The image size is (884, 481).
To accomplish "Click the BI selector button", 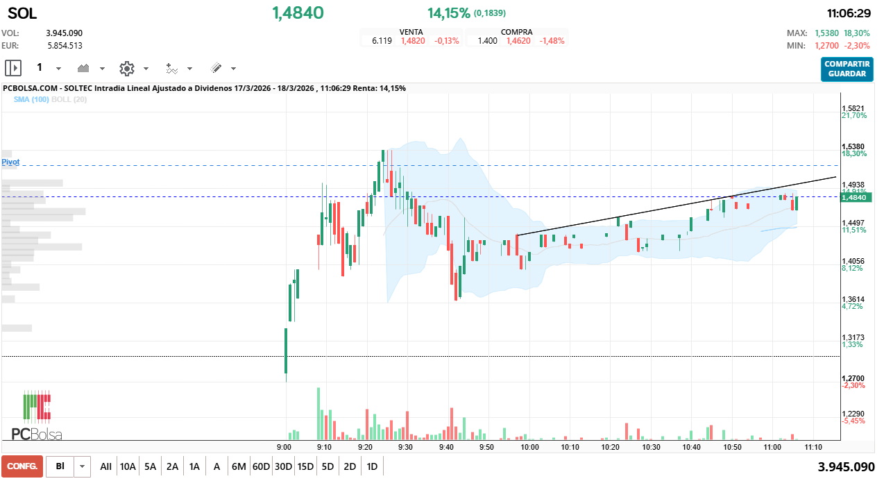I will click(x=60, y=466).
